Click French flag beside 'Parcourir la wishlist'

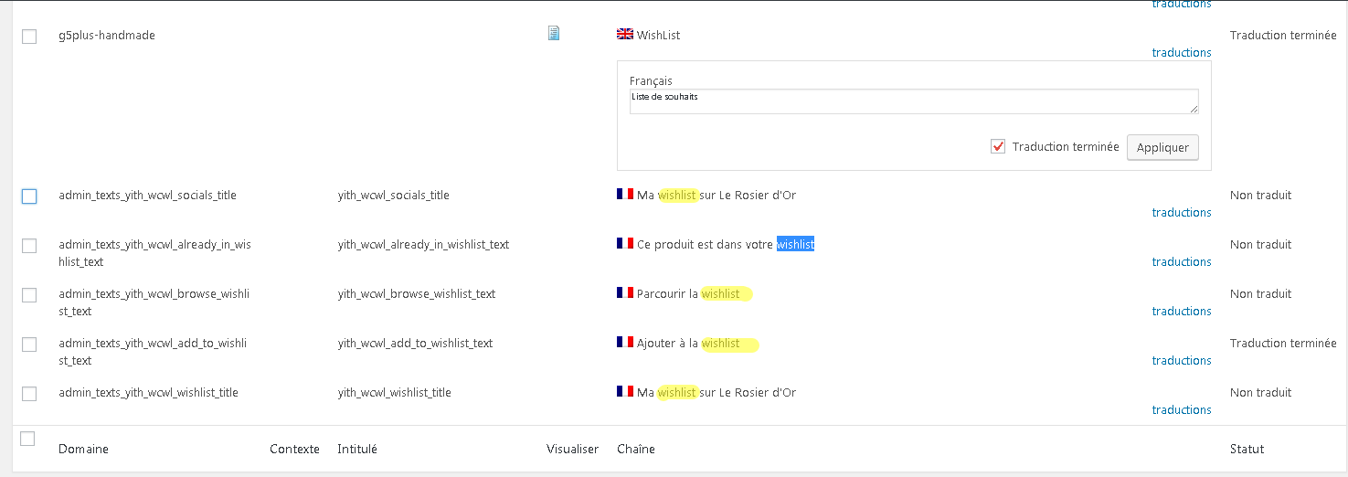(625, 293)
